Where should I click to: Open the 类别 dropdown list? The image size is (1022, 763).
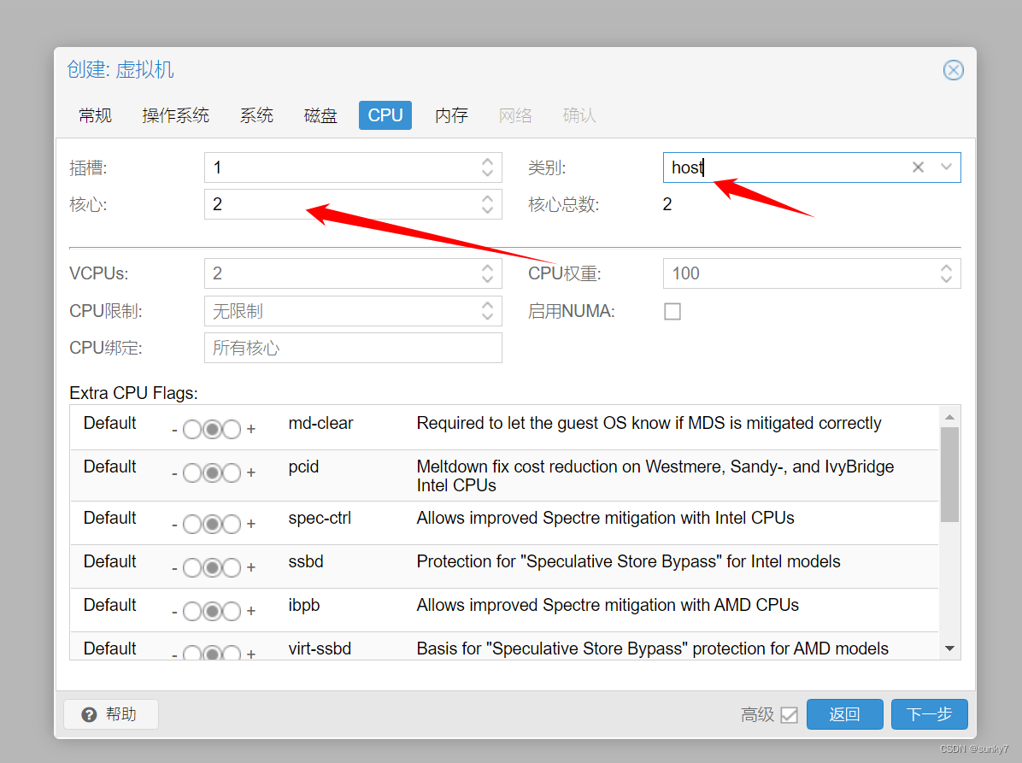947,167
